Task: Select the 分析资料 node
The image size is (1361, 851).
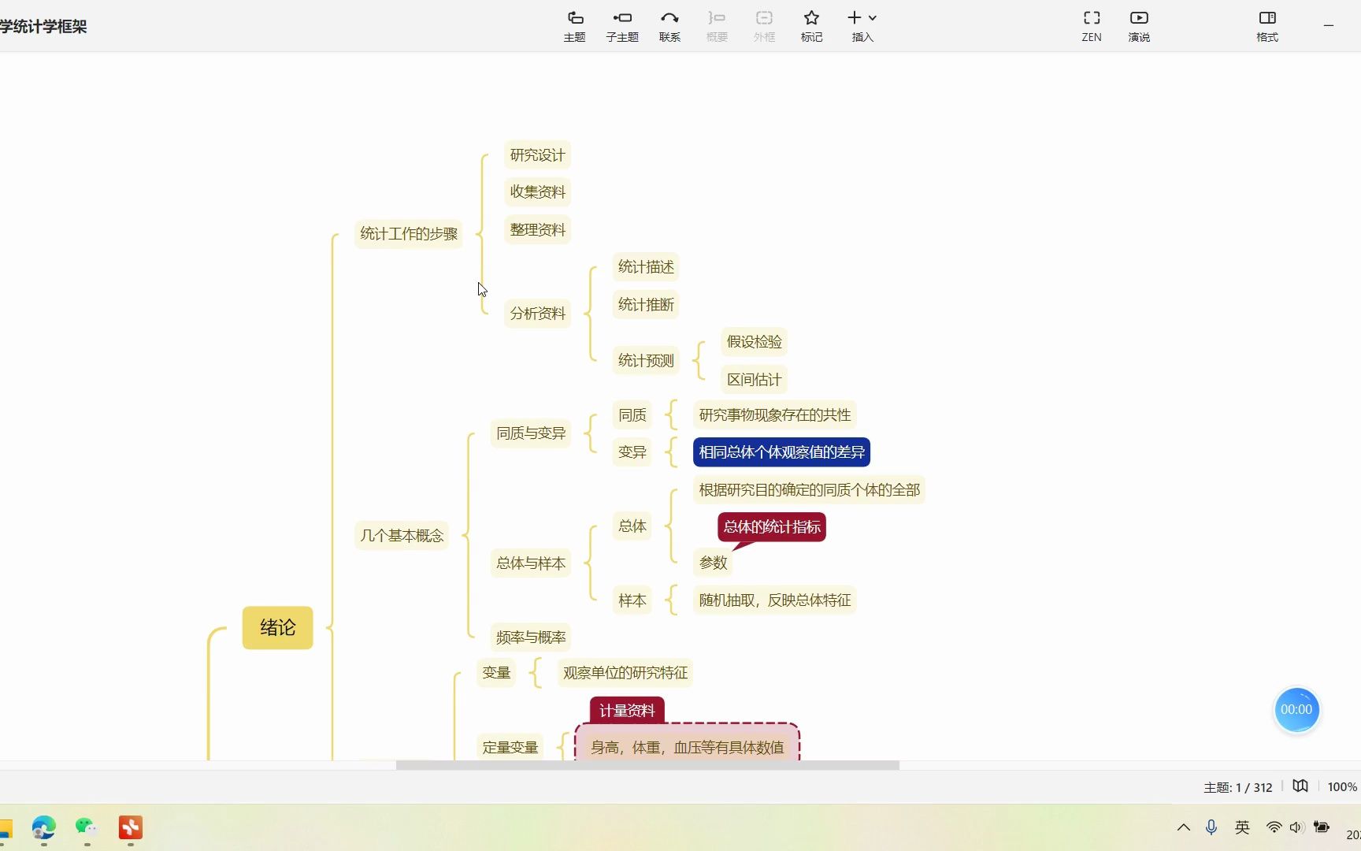Action: point(537,313)
